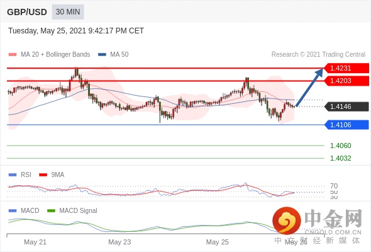Click the MACD Signal green legend swatch
This screenshot has height=252, width=371.
click(x=51, y=211)
